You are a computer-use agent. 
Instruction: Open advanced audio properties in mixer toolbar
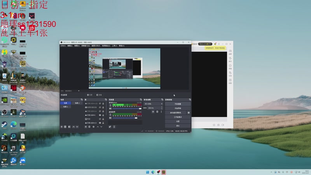[110, 127]
